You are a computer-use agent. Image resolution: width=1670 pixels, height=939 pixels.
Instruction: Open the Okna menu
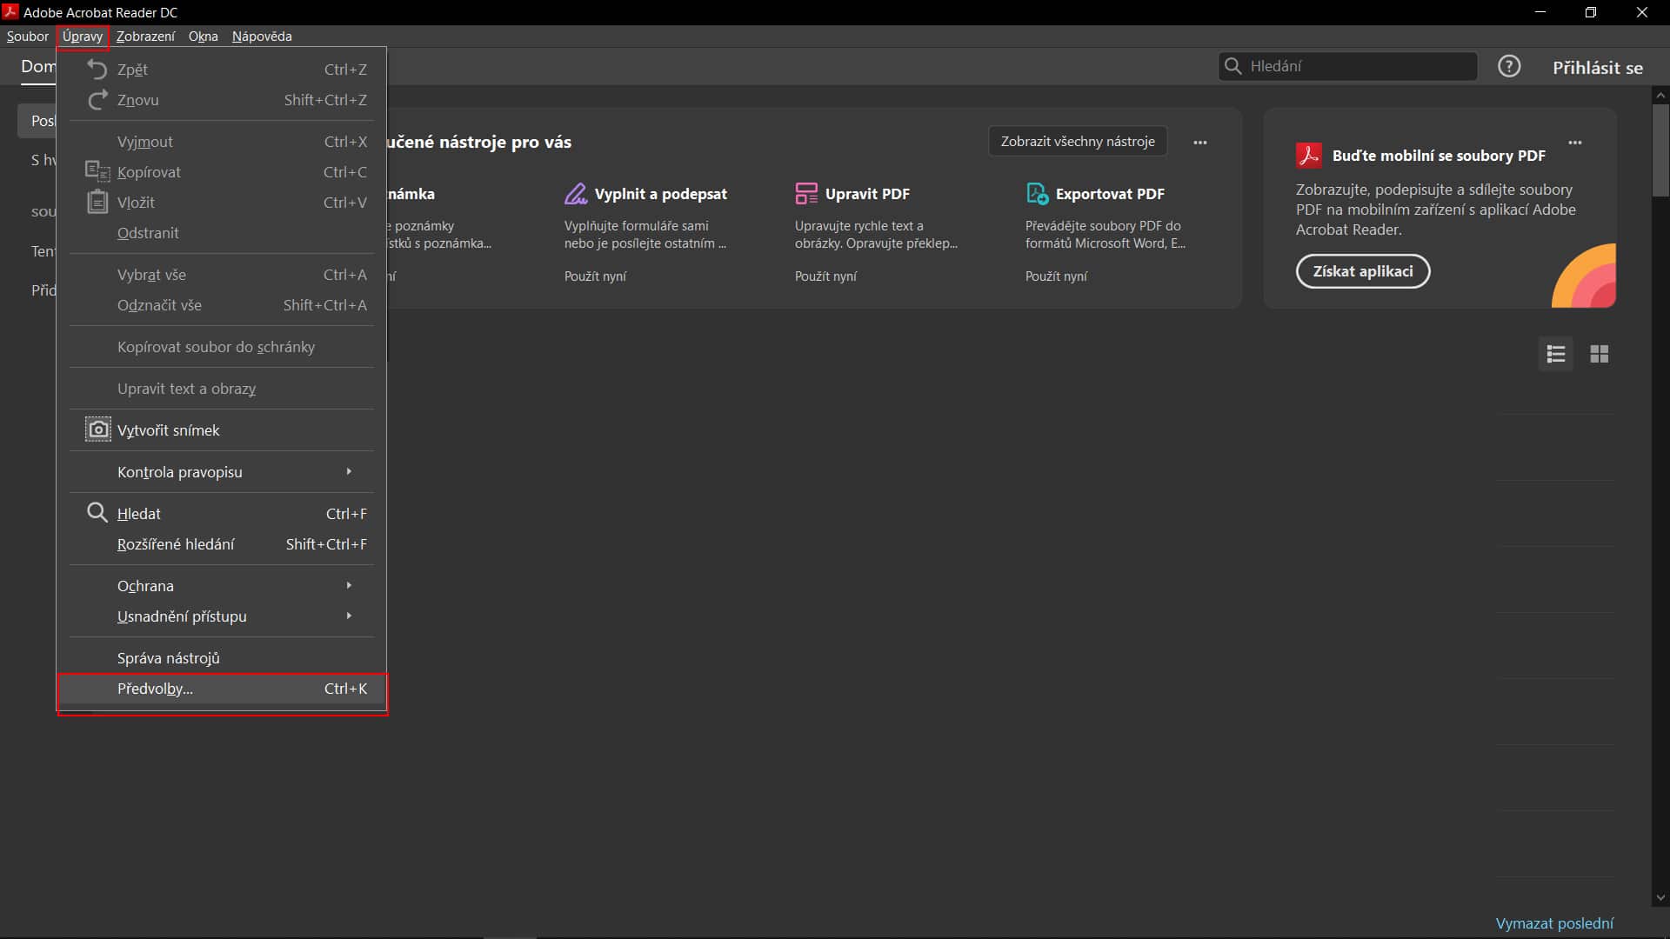coord(204,37)
